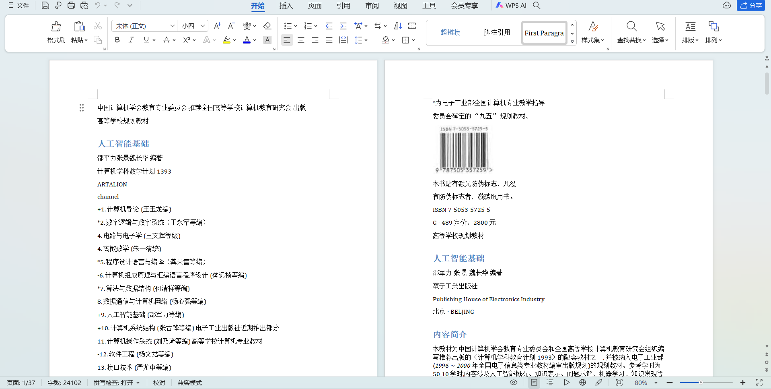Switch to web layout globe icon in the status bar
Screen dimensions: 771x389
pyautogui.click(x=583, y=383)
